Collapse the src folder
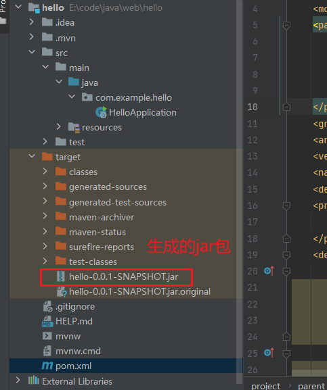 tap(32, 52)
